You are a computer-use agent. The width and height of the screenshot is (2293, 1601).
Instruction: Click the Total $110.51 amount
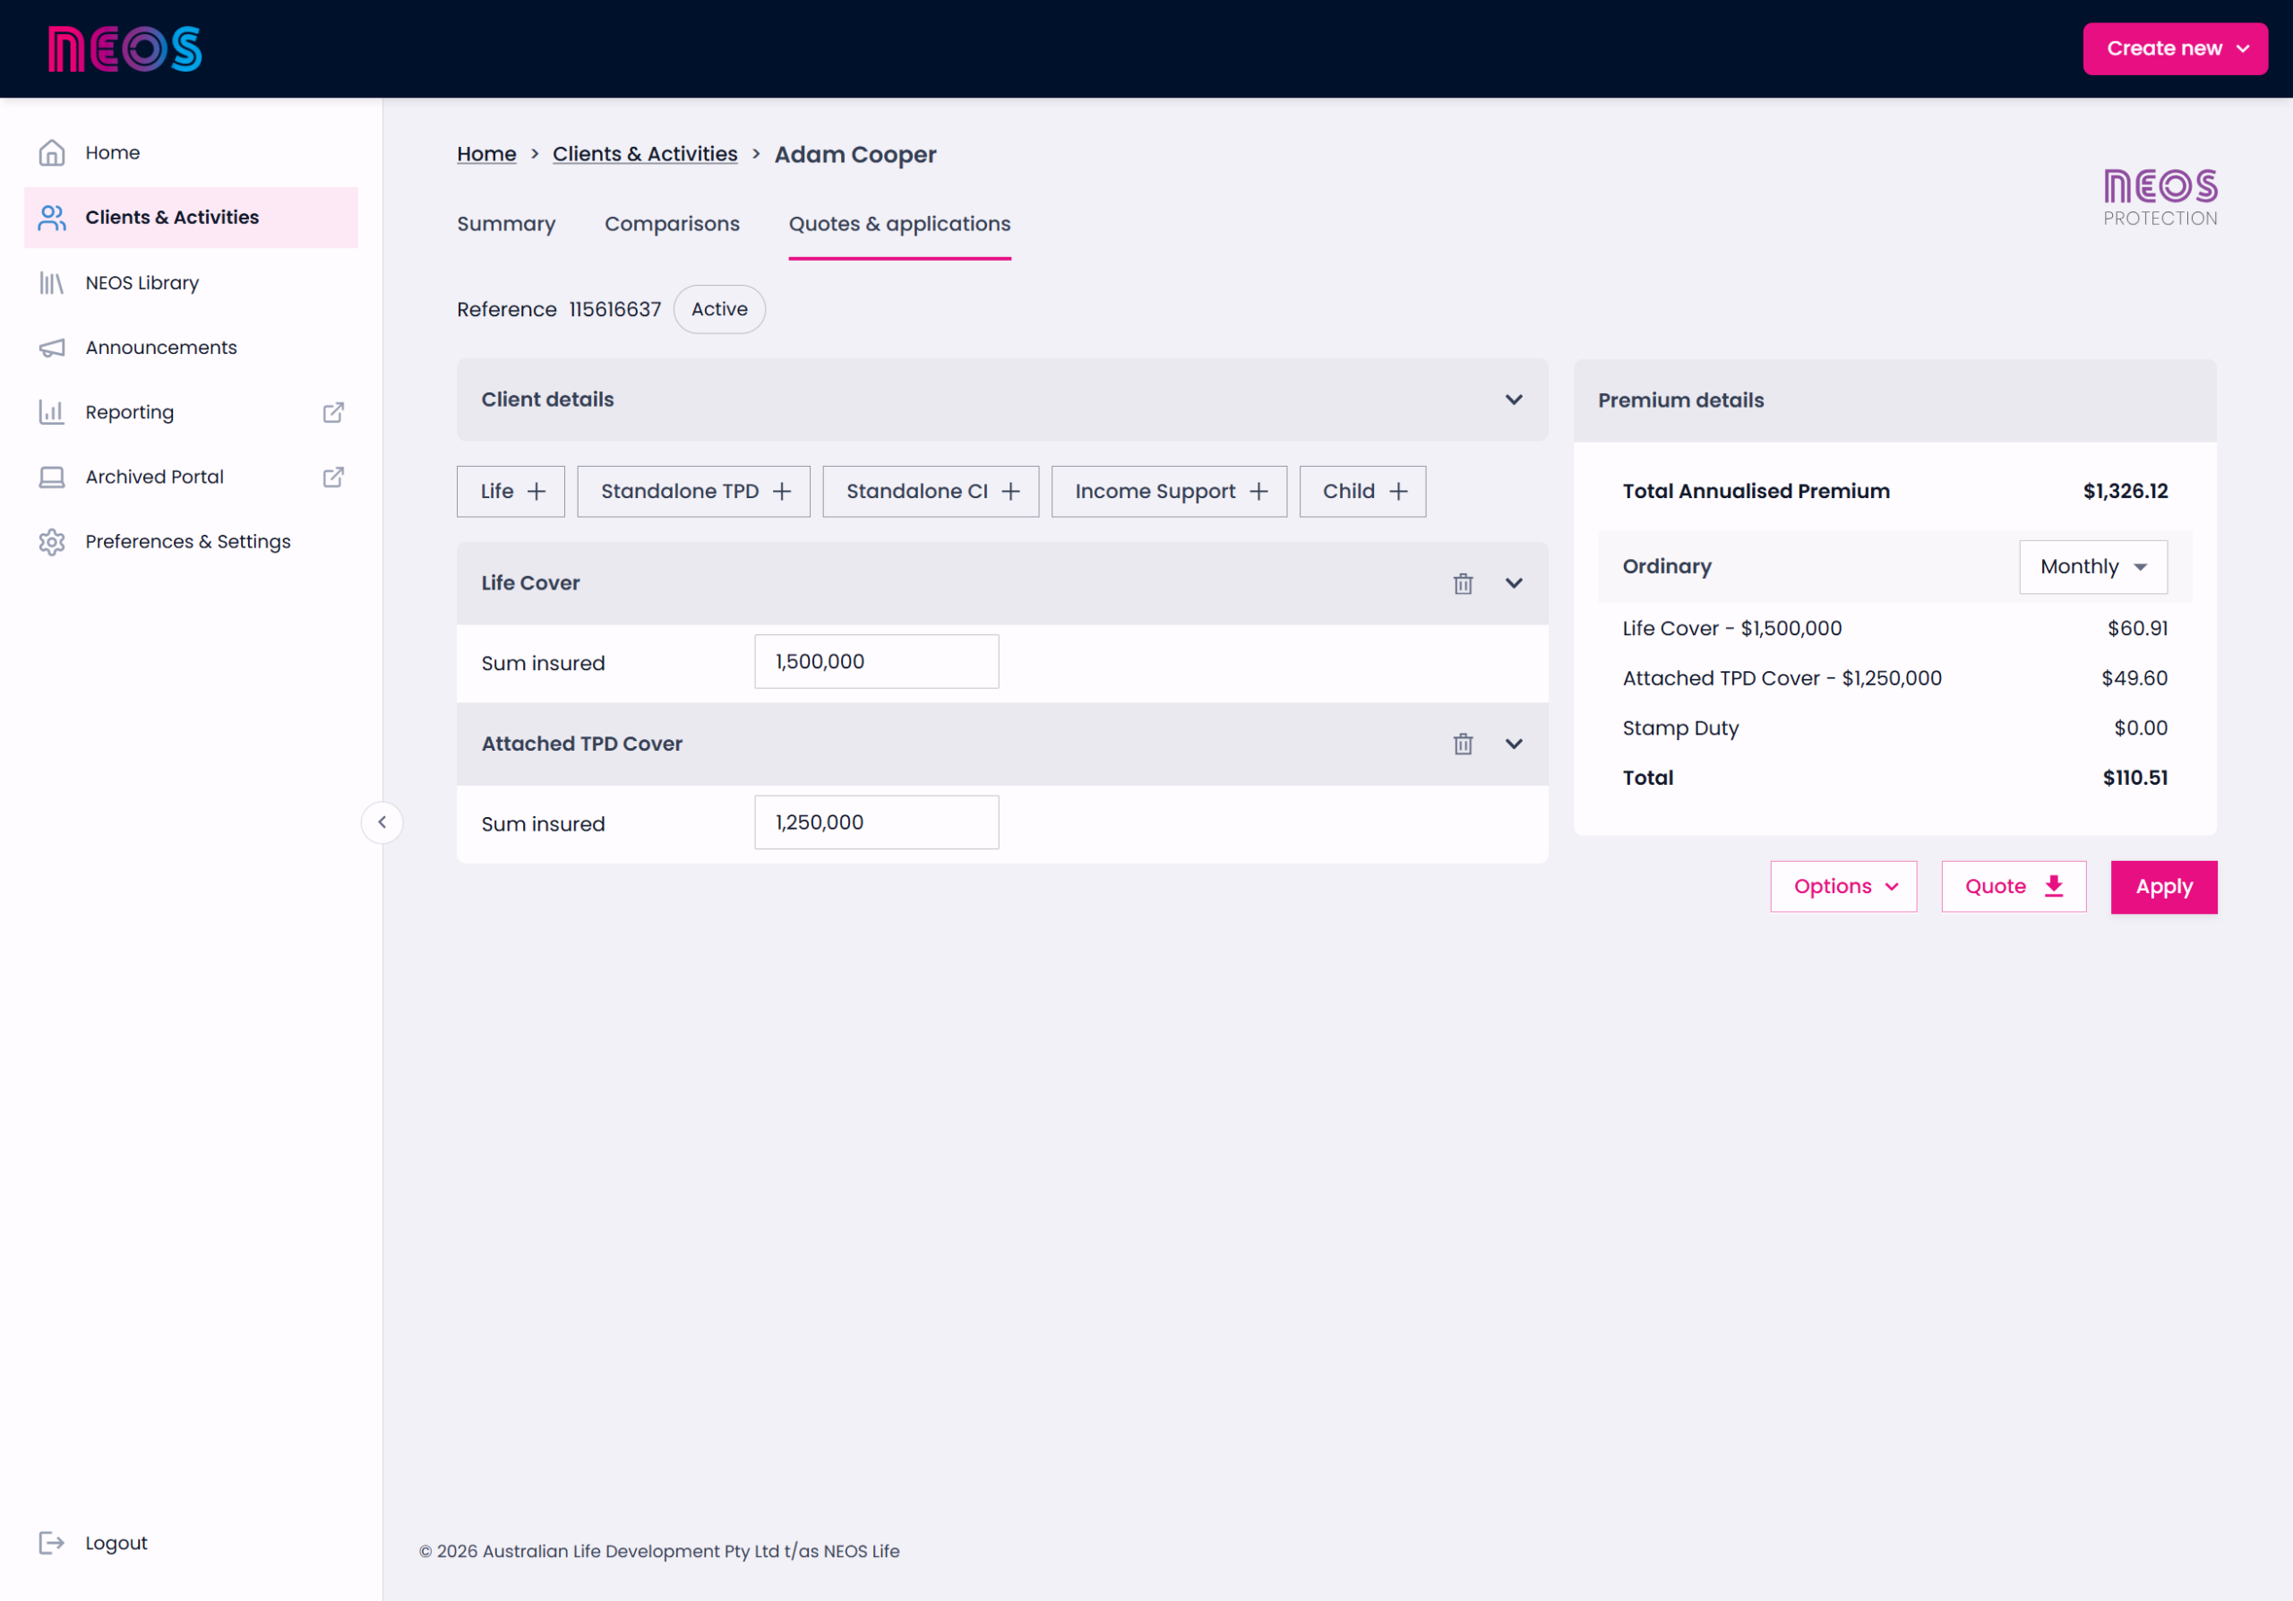tap(2135, 778)
